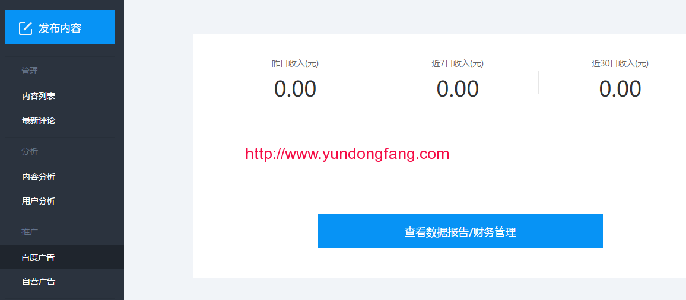Image resolution: width=686 pixels, height=300 pixels.
Task: Click the 分析 section header
Action: [30, 151]
